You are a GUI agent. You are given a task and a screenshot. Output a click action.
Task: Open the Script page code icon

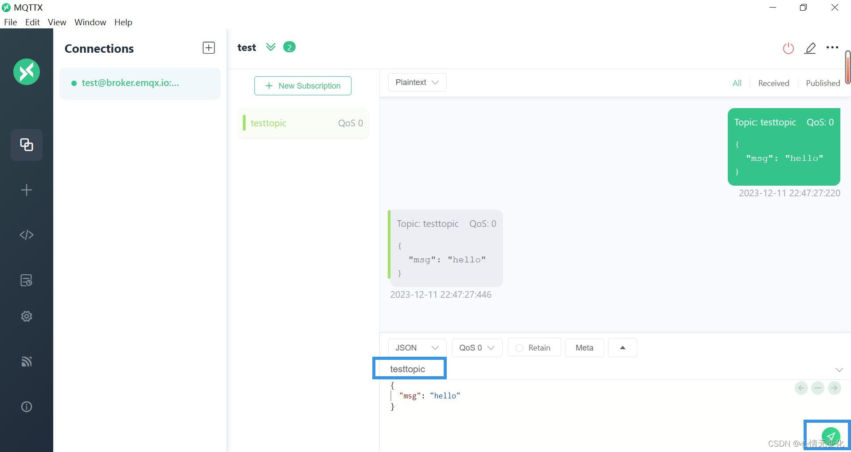pyautogui.click(x=27, y=235)
